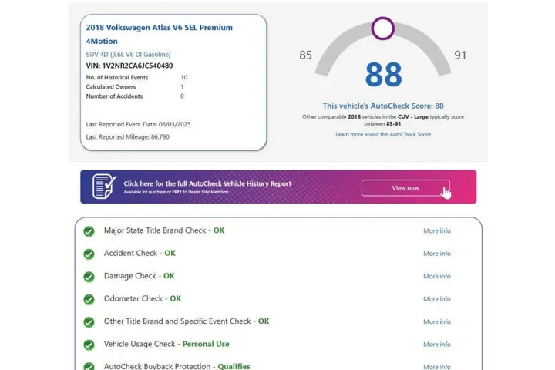Click 'No. of Historical Events' row label
The width and height of the screenshot is (555, 370).
[x=117, y=78]
